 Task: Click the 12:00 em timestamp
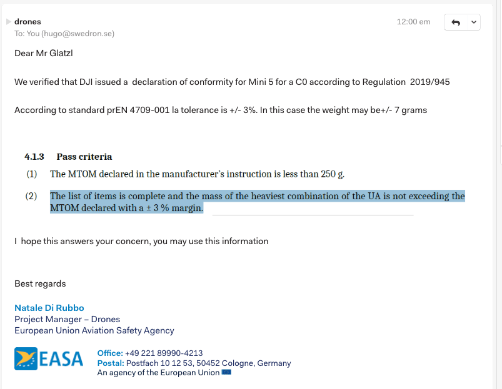[413, 22]
